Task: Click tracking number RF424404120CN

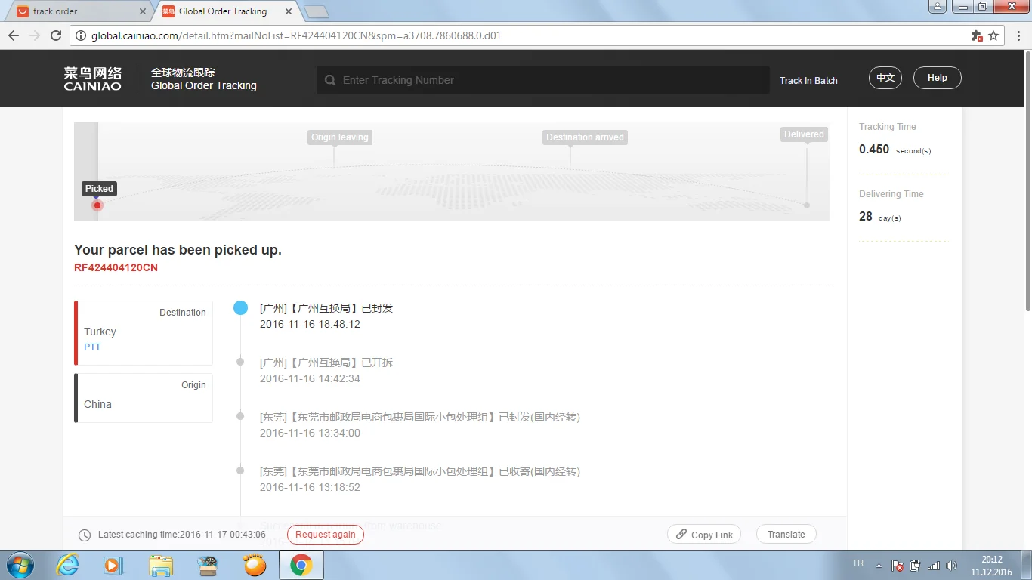Action: point(116,267)
